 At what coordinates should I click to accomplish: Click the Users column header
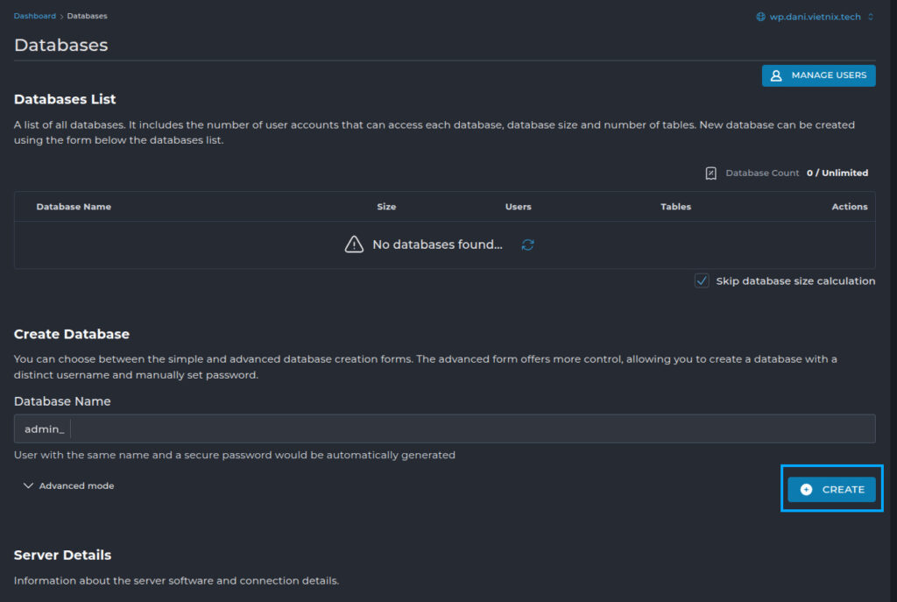519,207
